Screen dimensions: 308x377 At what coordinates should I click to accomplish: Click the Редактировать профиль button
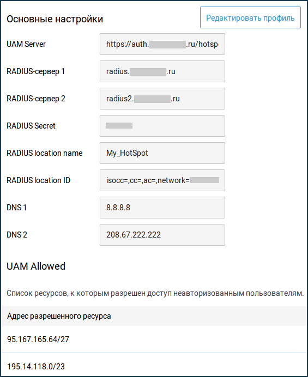250,17
